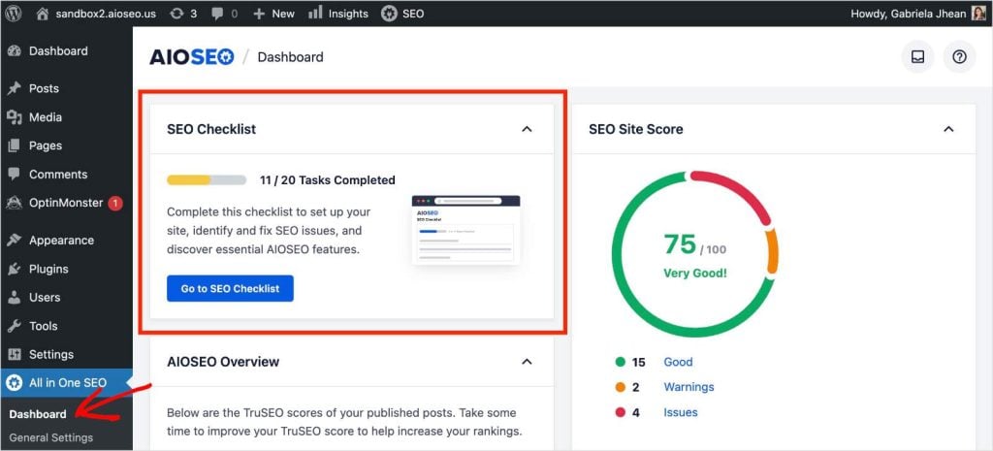
Task: Click the Go to SEO Checklist button
Action: tap(230, 288)
